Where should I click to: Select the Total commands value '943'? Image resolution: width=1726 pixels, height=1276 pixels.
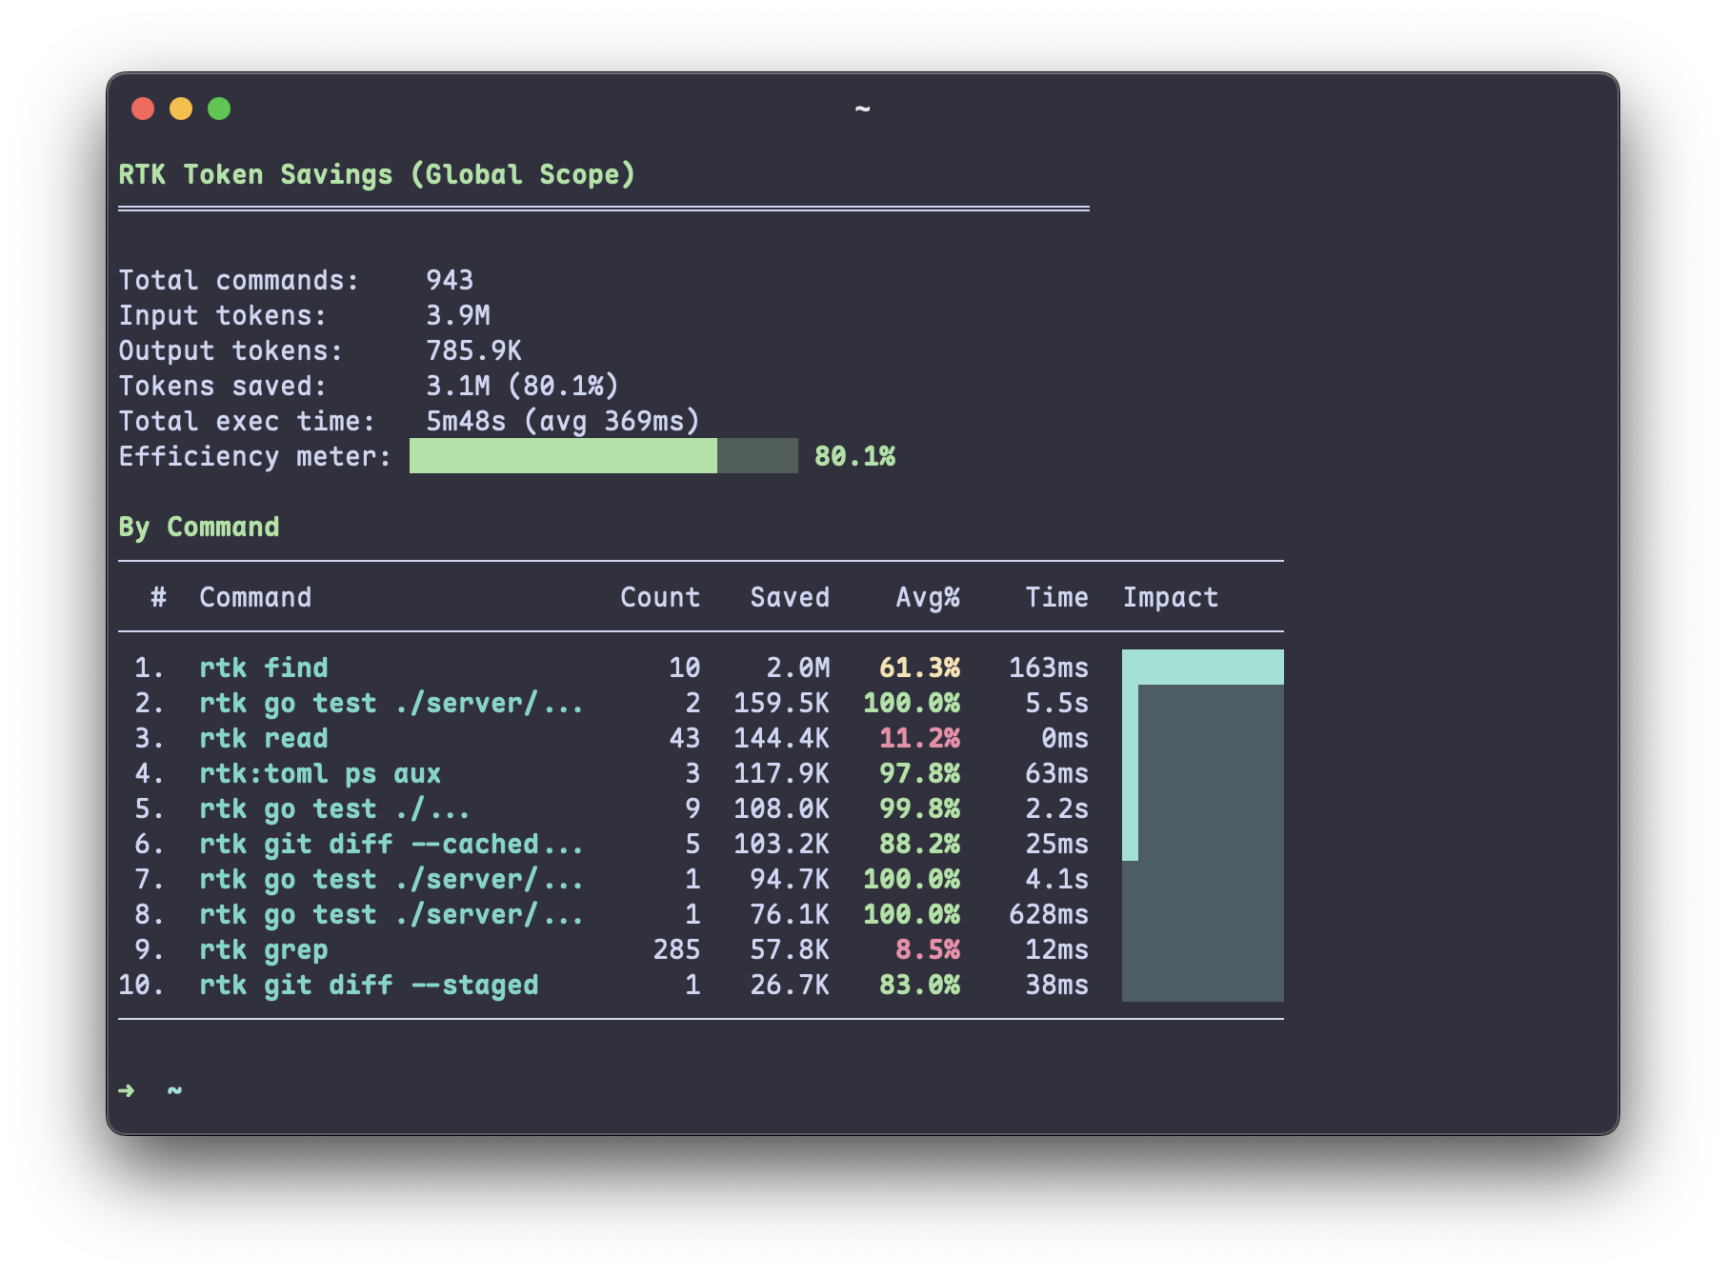coord(450,280)
